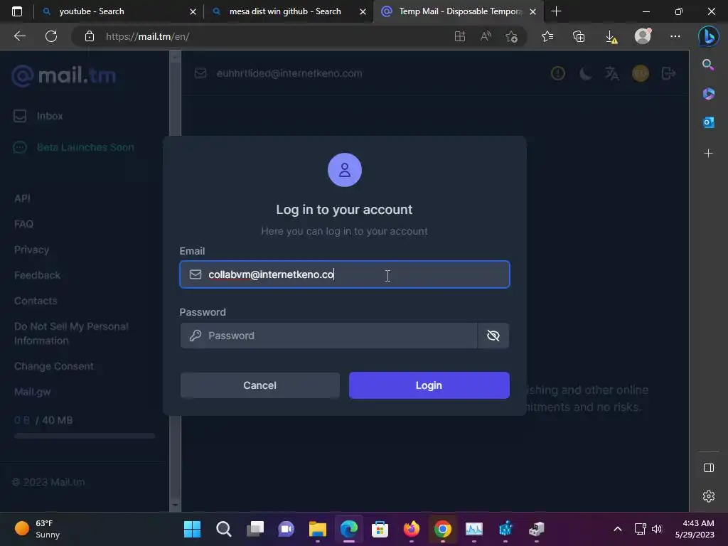The image size is (728, 546).
Task: Show hidden system tray icons
Action: pos(618,529)
